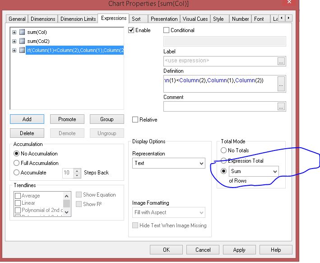Decrease the Steps Back spinner value
The height and width of the screenshot is (263, 320).
pyautogui.click(x=77, y=175)
